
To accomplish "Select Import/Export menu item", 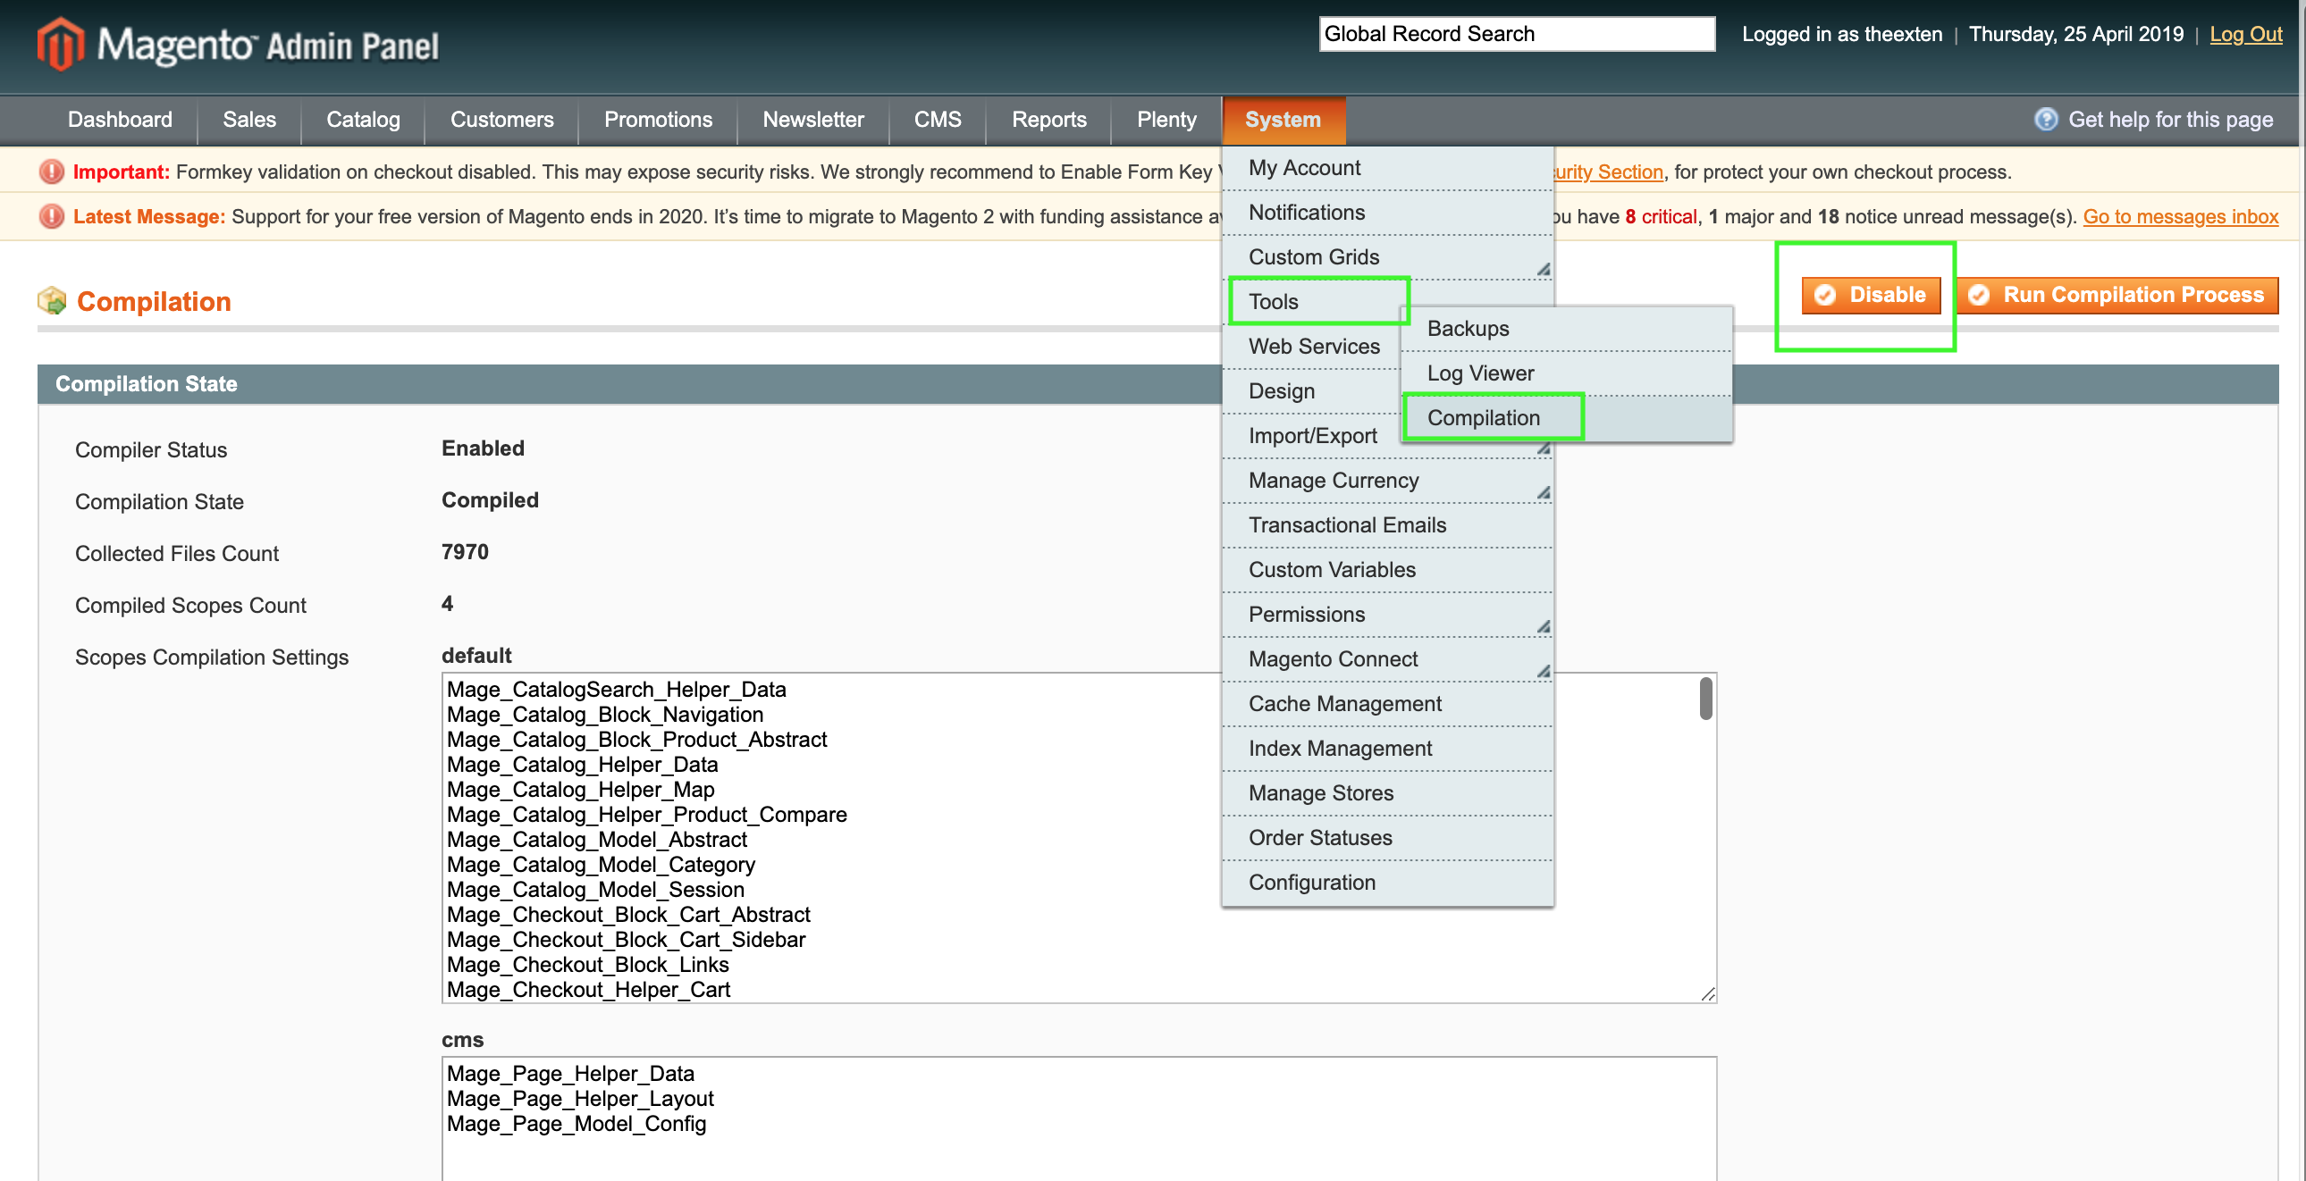I will tap(1313, 436).
